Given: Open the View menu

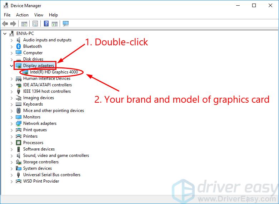Looking at the screenshot, I should click(39, 15).
